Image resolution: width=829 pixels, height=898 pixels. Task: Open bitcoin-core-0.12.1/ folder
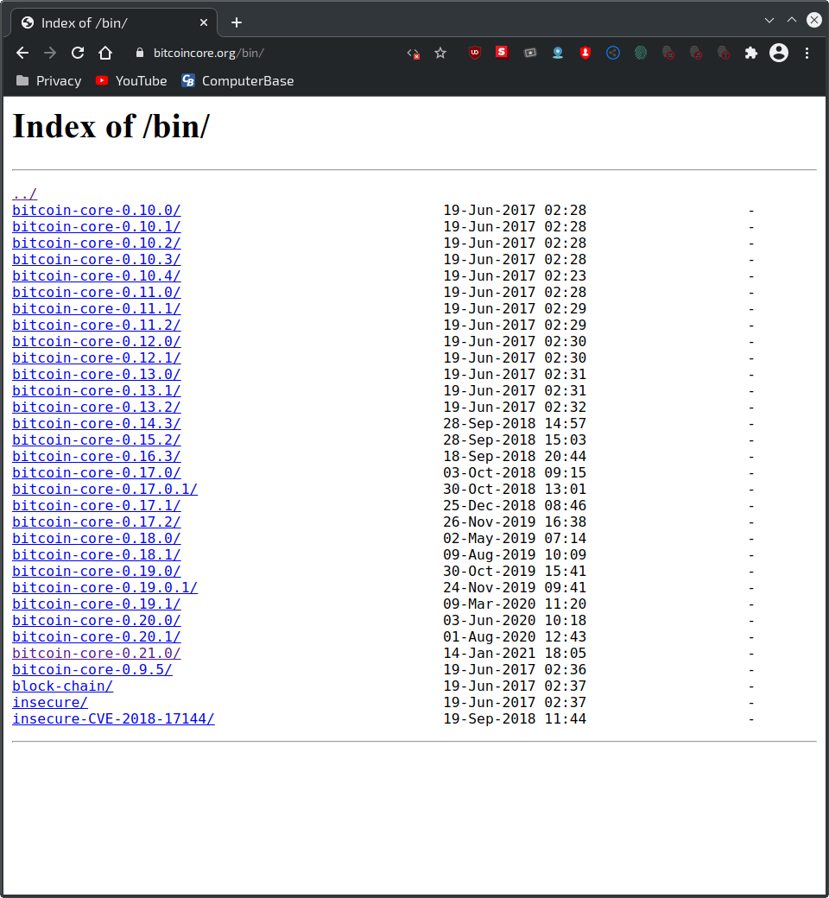pyautogui.click(x=96, y=358)
